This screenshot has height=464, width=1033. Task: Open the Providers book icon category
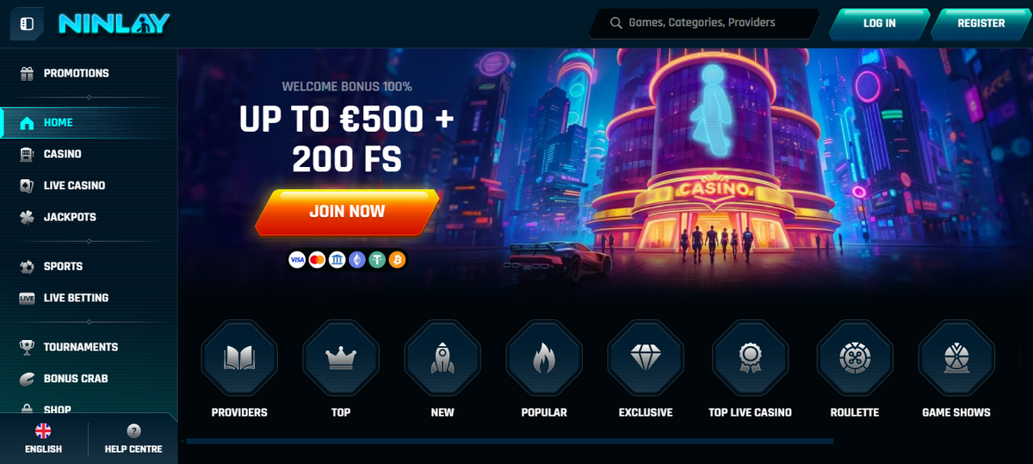coord(239,357)
